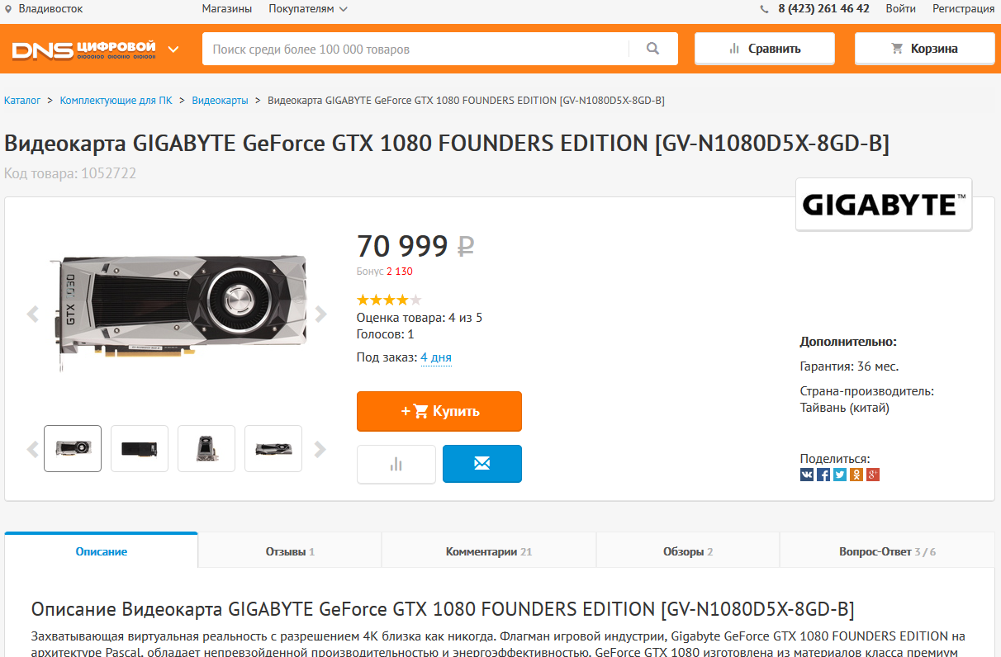Show next product image with right arrow
1001x657 pixels.
click(320, 314)
